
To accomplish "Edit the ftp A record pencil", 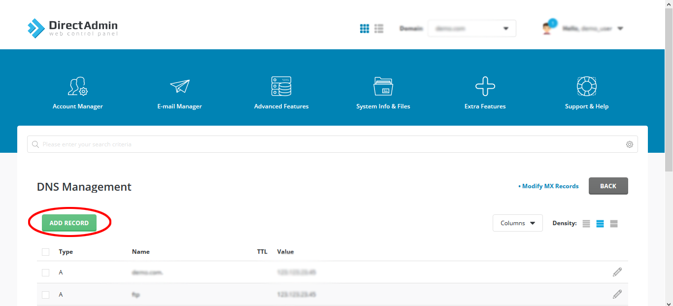I will tap(617, 294).
